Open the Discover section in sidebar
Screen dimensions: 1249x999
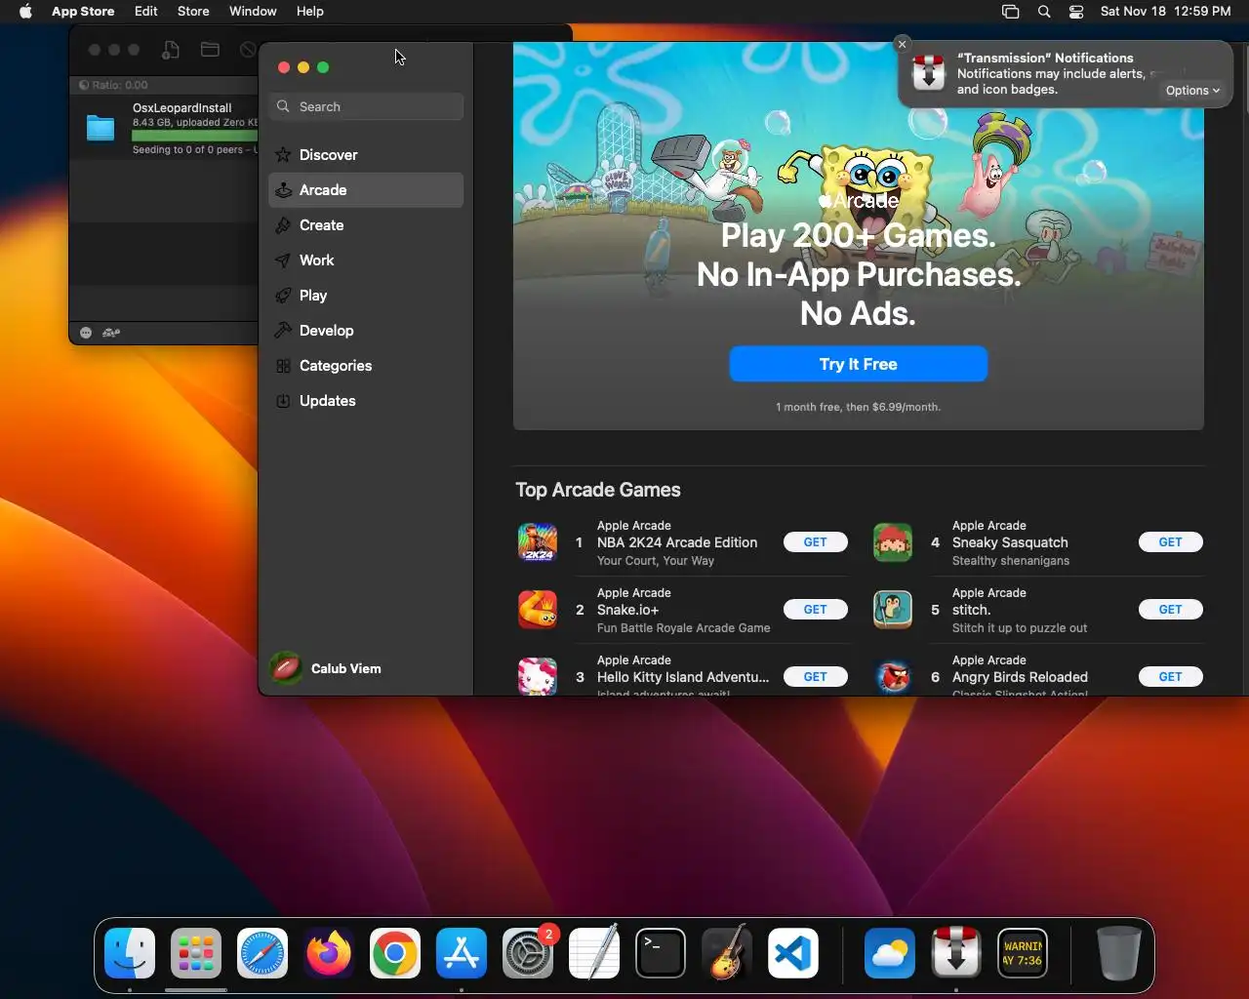pyautogui.click(x=366, y=155)
